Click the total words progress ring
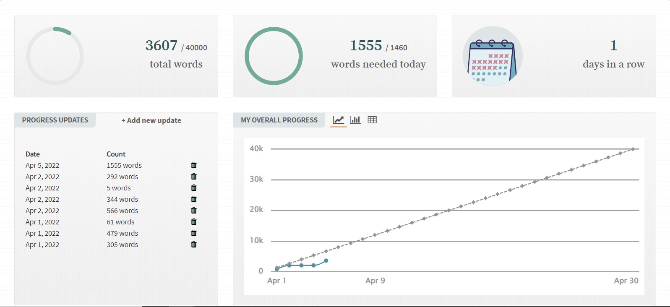The height and width of the screenshot is (307, 670). (55, 56)
